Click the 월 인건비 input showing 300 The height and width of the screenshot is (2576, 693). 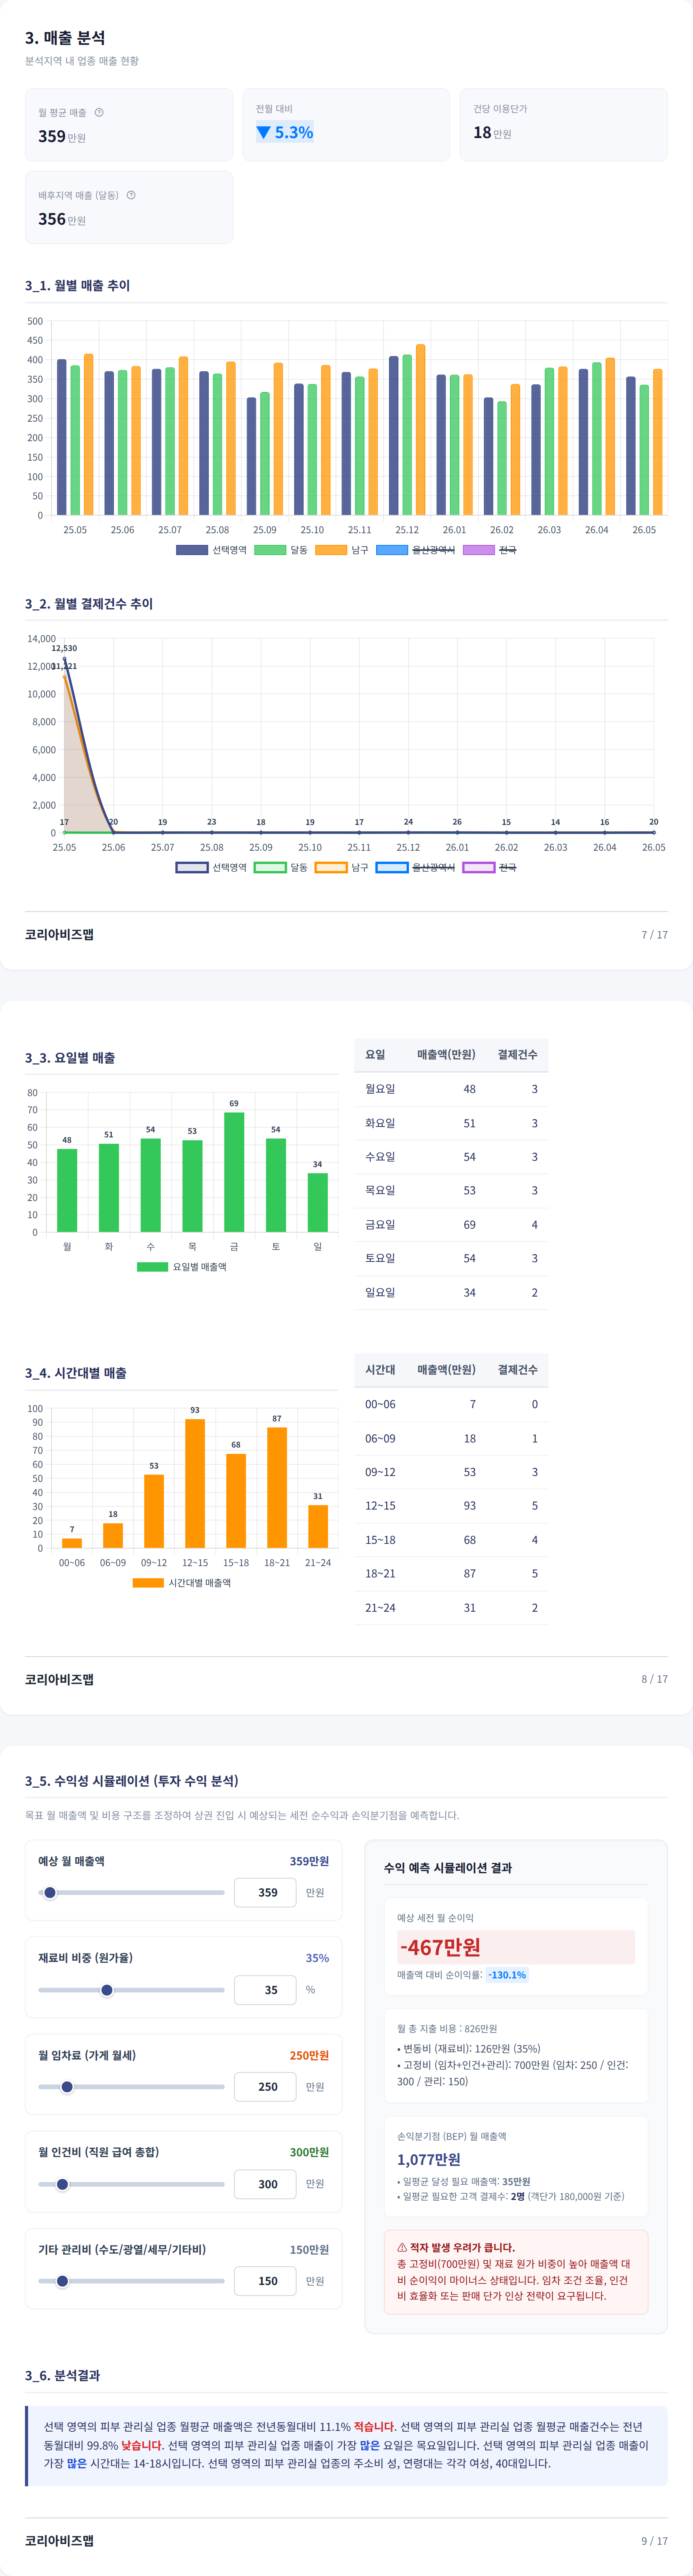pyautogui.click(x=265, y=2184)
